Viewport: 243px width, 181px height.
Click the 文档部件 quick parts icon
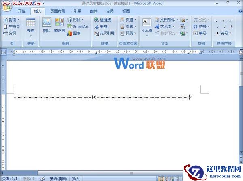pos(157,20)
